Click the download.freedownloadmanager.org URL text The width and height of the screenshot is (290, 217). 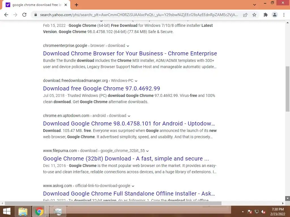[x=75, y=81]
